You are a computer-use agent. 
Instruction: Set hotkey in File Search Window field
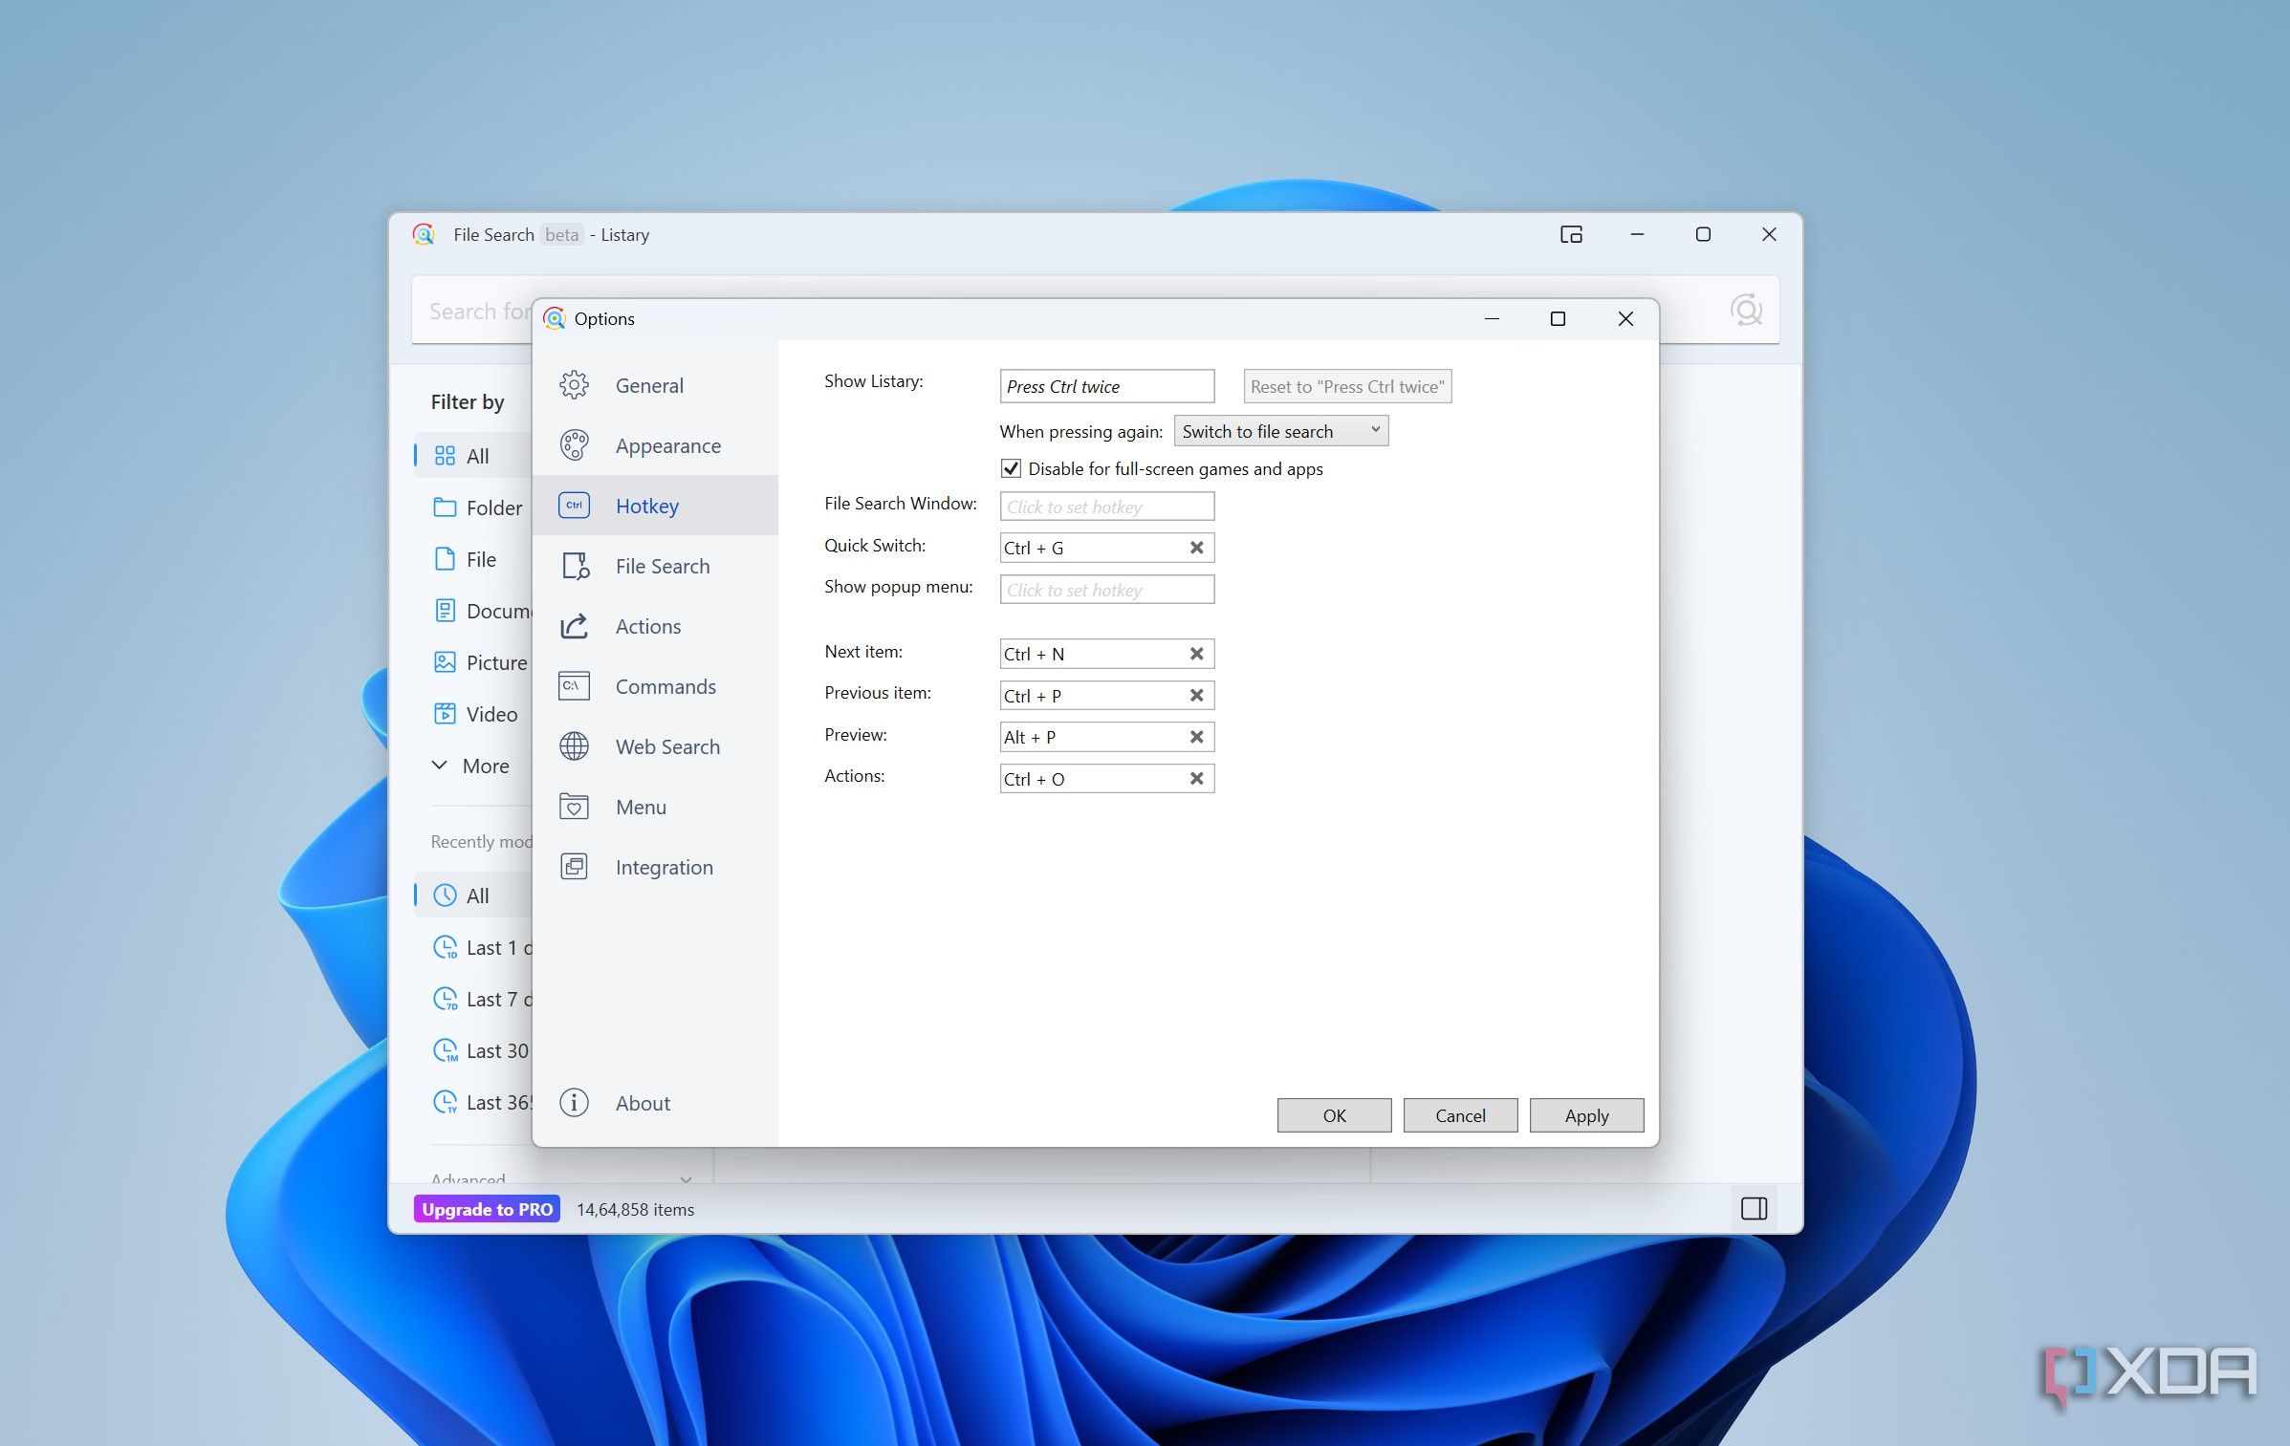click(x=1107, y=507)
